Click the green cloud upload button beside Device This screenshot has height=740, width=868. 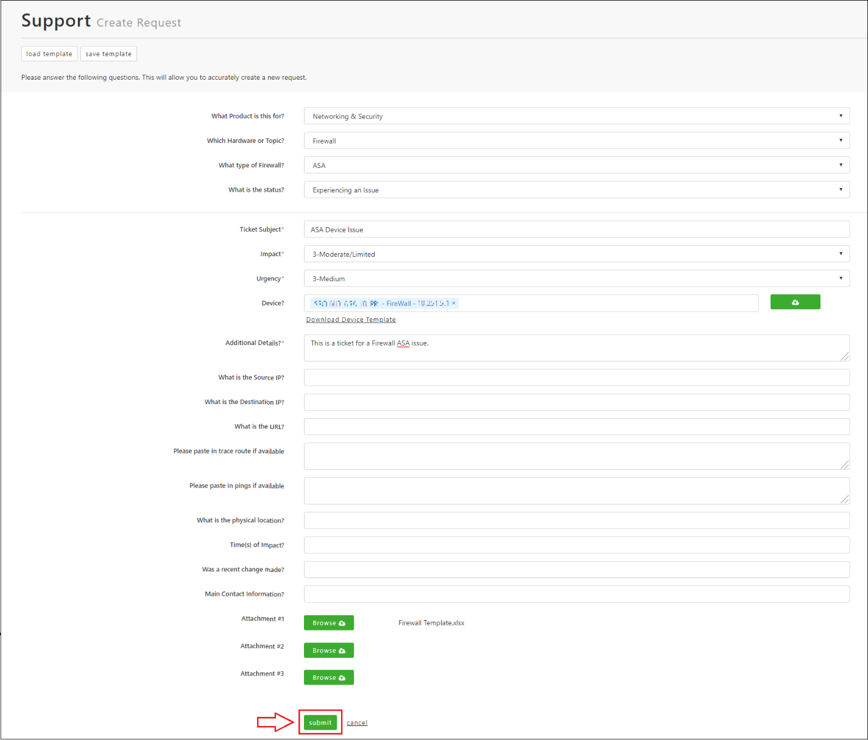(795, 302)
